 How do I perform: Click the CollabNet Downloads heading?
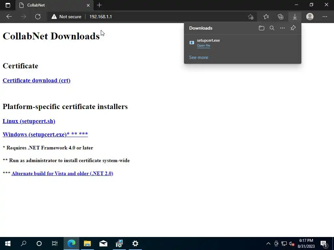[x=51, y=36]
